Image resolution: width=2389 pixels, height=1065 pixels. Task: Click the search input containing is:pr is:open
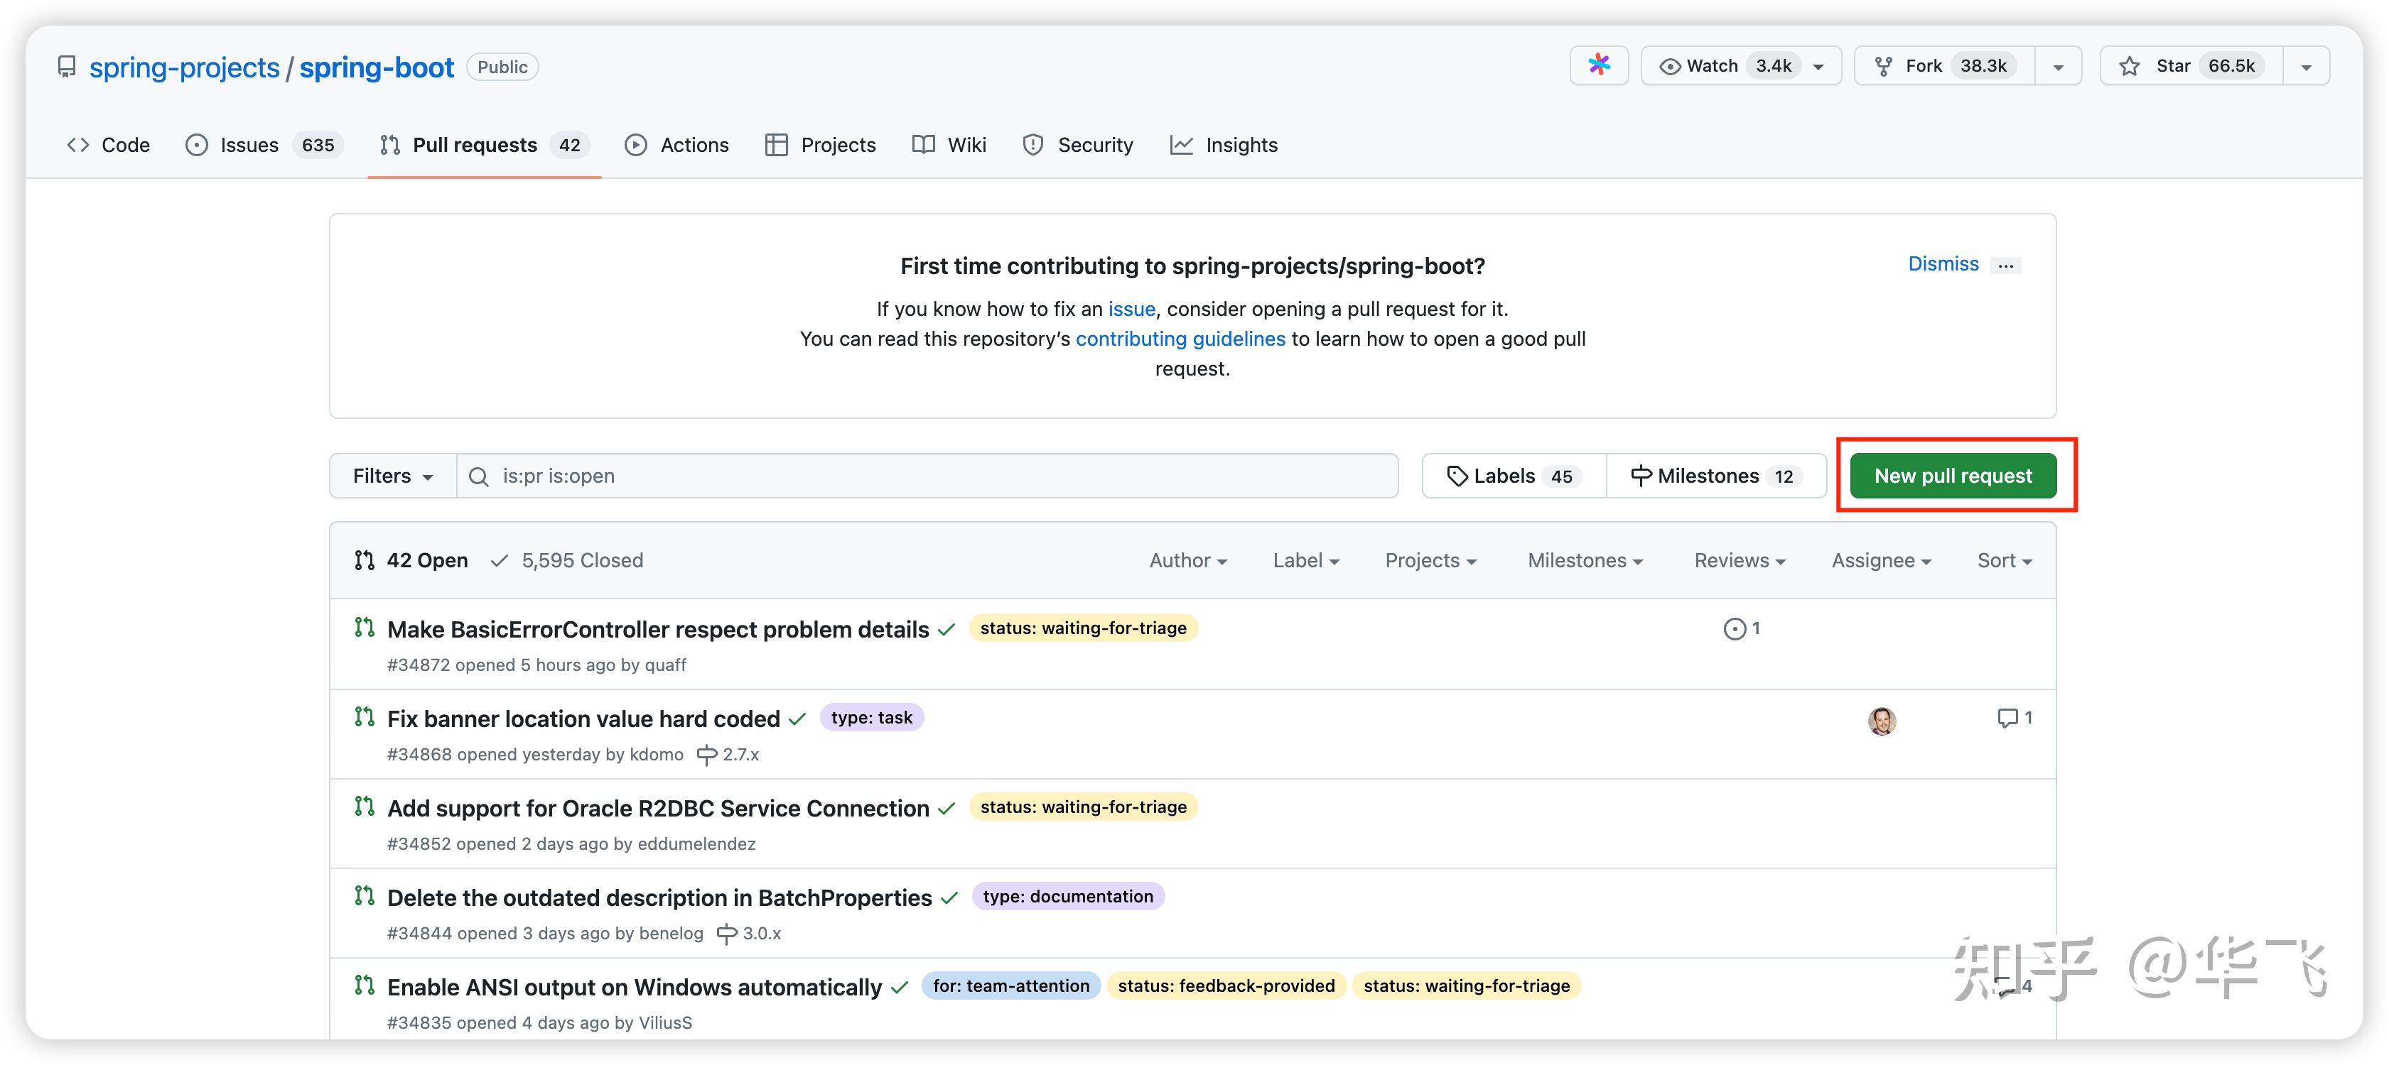(x=927, y=476)
